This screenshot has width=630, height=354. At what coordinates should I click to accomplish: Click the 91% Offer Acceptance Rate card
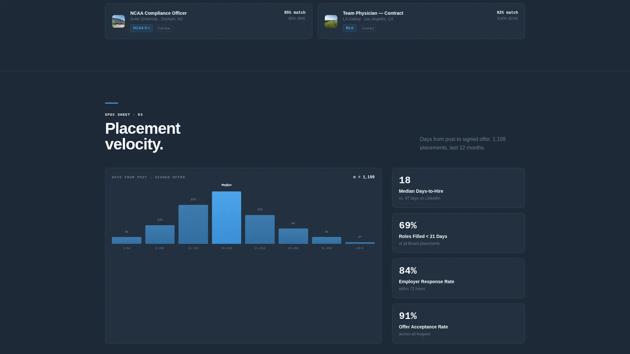point(458,324)
